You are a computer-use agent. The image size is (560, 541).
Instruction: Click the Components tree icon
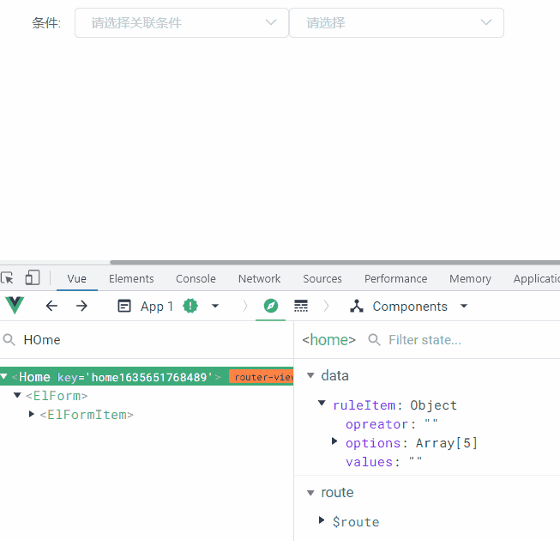tap(357, 306)
